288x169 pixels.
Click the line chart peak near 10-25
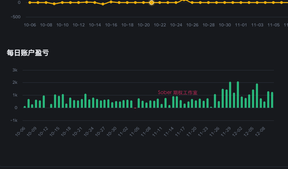click(x=184, y=0)
